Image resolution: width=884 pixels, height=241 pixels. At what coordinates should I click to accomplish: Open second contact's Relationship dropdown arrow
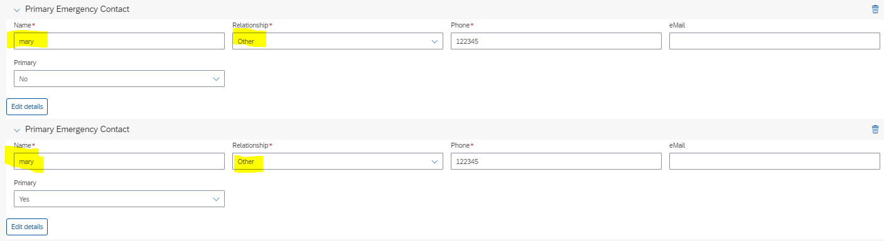(x=434, y=162)
